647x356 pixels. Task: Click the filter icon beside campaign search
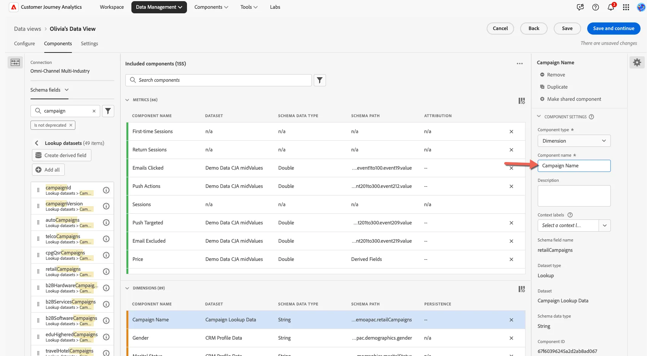click(x=108, y=111)
